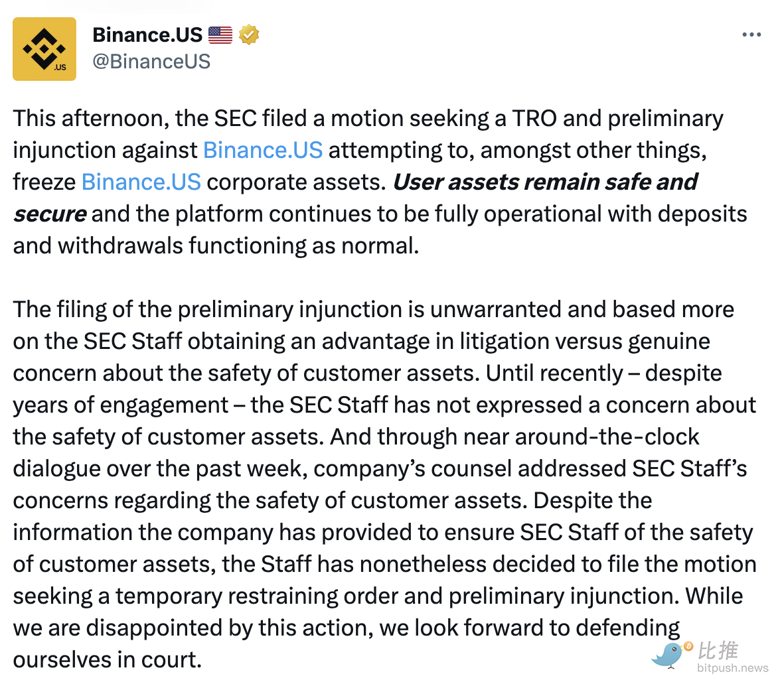782x686 pixels.
Task: Click the phrase 'we are disappointed by this action'
Action: pos(193,628)
